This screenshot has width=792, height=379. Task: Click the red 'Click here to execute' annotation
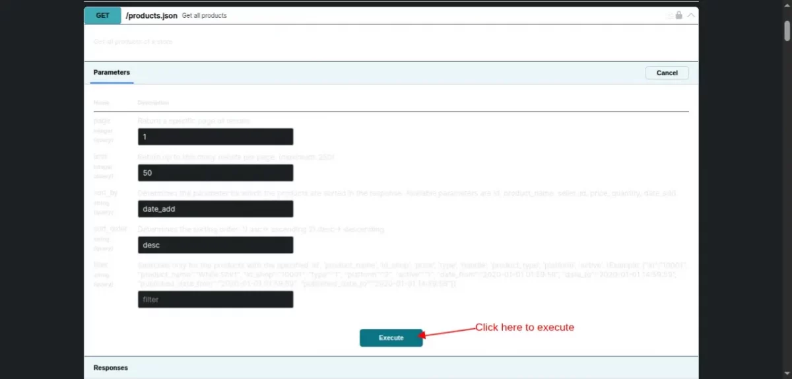tap(525, 327)
